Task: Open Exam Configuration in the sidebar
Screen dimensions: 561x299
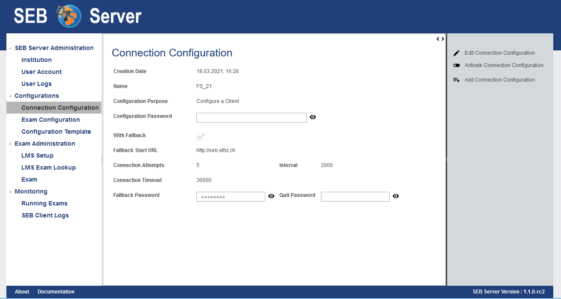Action: click(x=50, y=120)
